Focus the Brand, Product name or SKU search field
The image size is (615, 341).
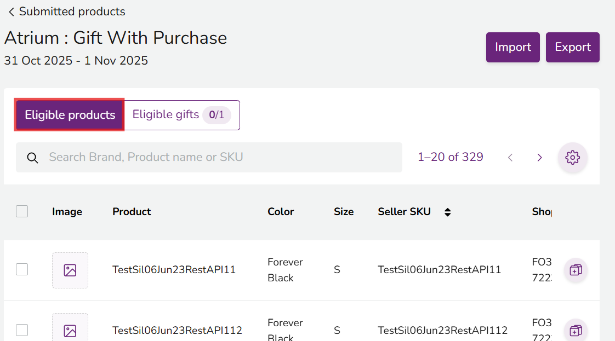219,158
